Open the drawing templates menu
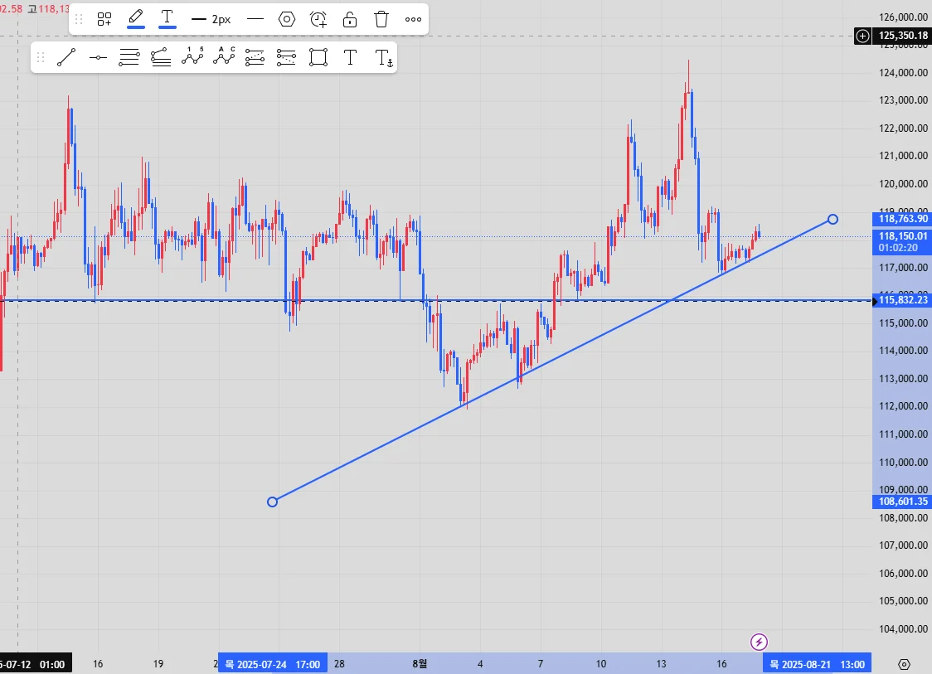 [104, 19]
